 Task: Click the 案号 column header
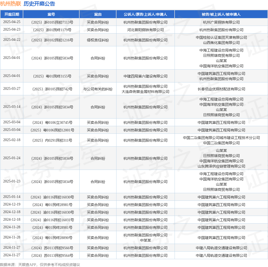51,14
